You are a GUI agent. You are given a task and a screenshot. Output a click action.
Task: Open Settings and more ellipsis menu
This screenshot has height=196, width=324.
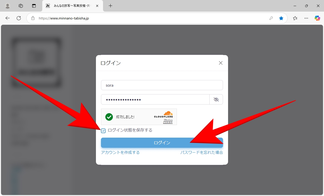[306, 18]
